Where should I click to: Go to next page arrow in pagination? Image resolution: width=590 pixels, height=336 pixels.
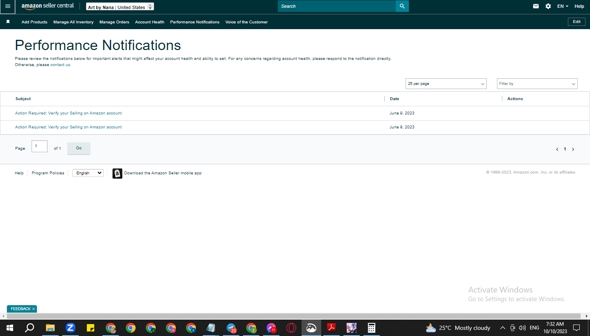click(573, 149)
